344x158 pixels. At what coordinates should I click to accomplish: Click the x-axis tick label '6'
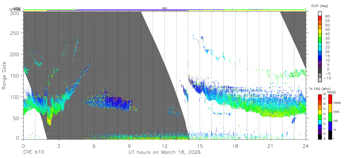(94, 146)
